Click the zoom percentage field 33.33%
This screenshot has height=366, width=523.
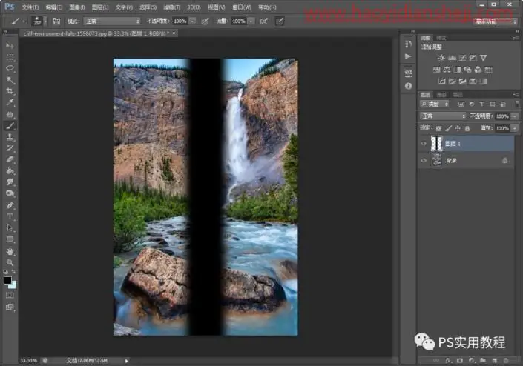(28, 360)
